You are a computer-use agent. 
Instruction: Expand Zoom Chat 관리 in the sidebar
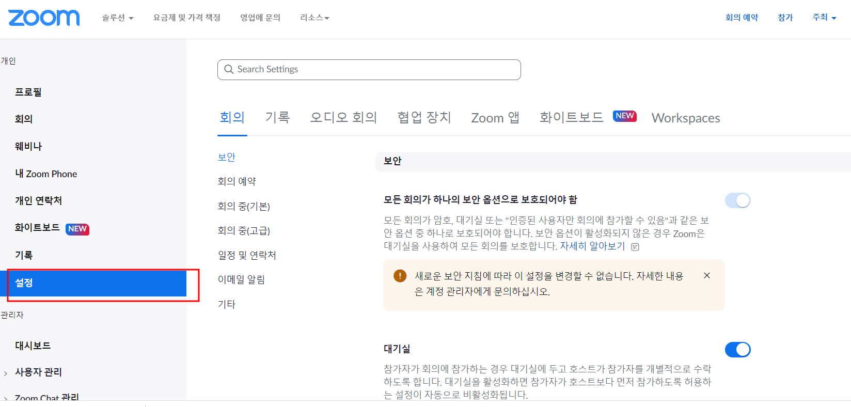click(6, 399)
